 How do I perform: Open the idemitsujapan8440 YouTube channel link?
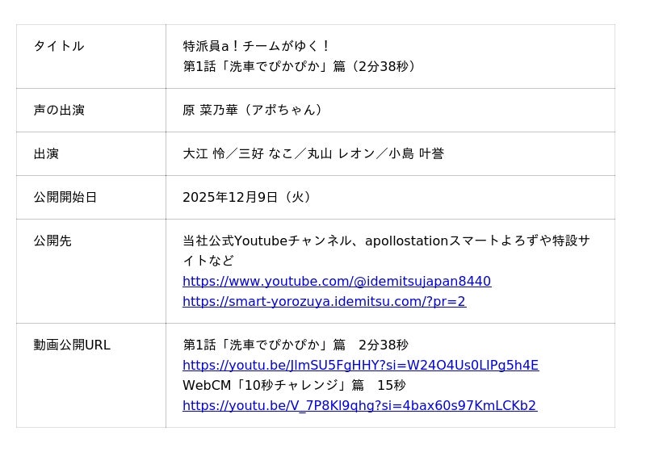[336, 282]
